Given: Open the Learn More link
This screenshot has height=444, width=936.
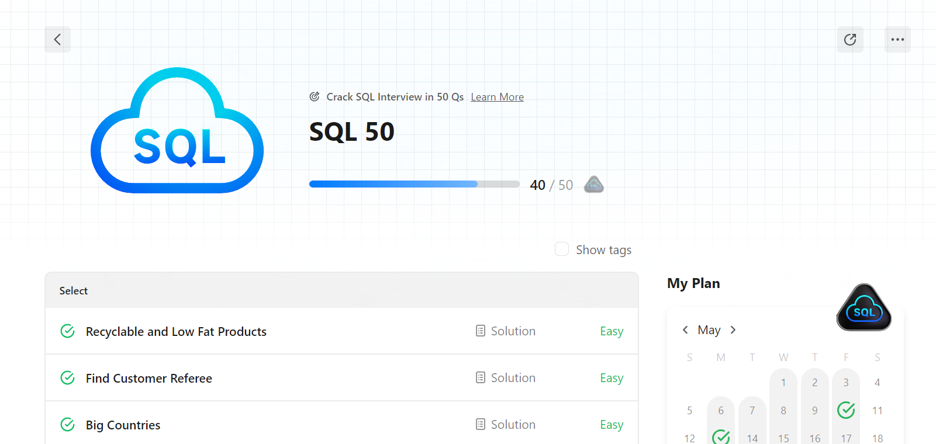Looking at the screenshot, I should (x=497, y=97).
